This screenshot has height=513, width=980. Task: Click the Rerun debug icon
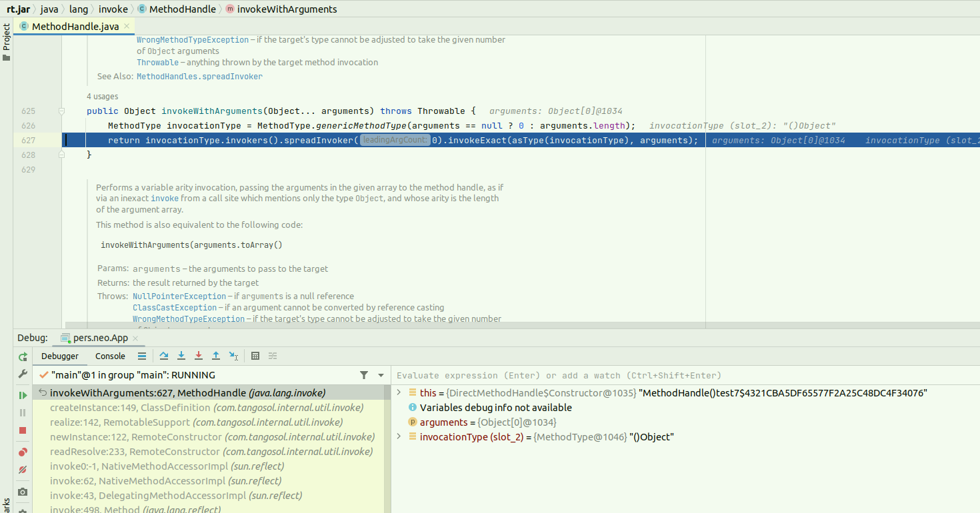tap(23, 356)
